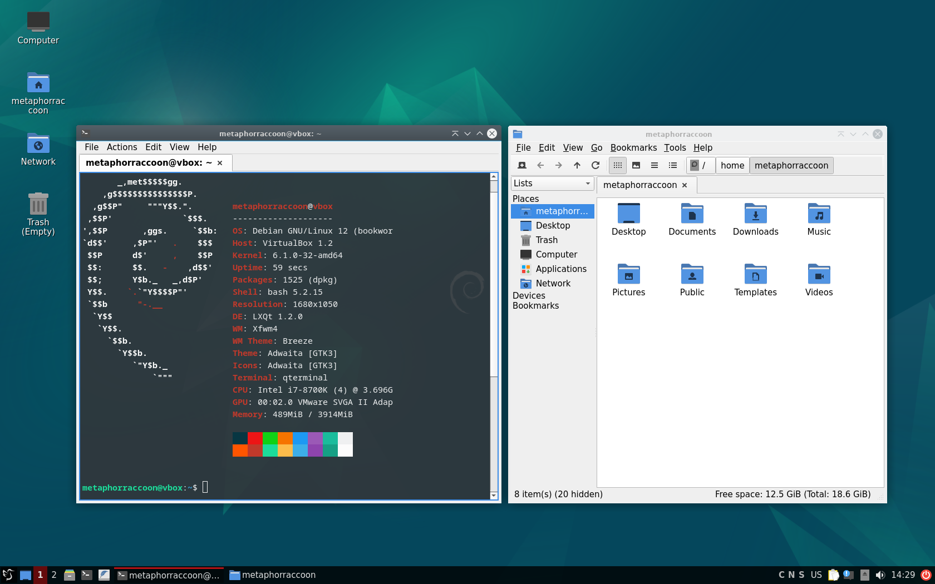This screenshot has height=584, width=935.
Task: Click the 'metaphorraccoon' path bar button
Action: pos(791,165)
